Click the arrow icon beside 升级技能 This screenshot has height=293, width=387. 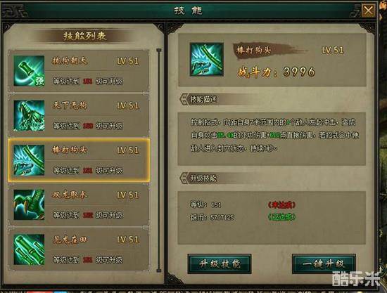point(184,178)
